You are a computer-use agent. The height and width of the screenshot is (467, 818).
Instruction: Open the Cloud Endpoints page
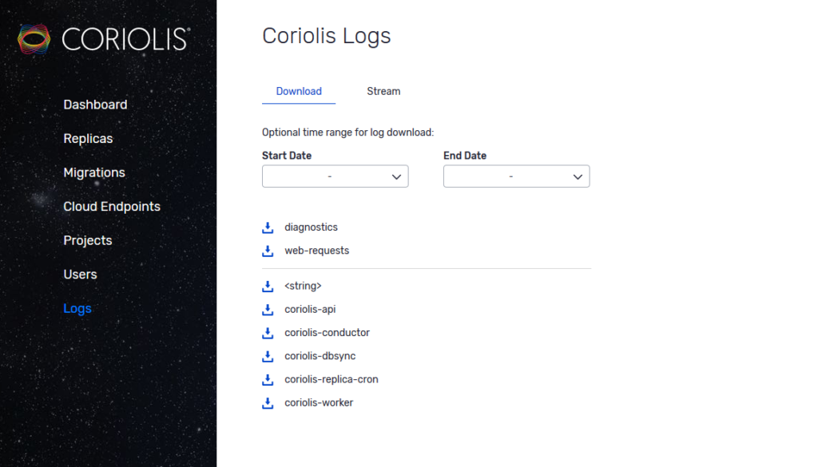[x=111, y=206]
